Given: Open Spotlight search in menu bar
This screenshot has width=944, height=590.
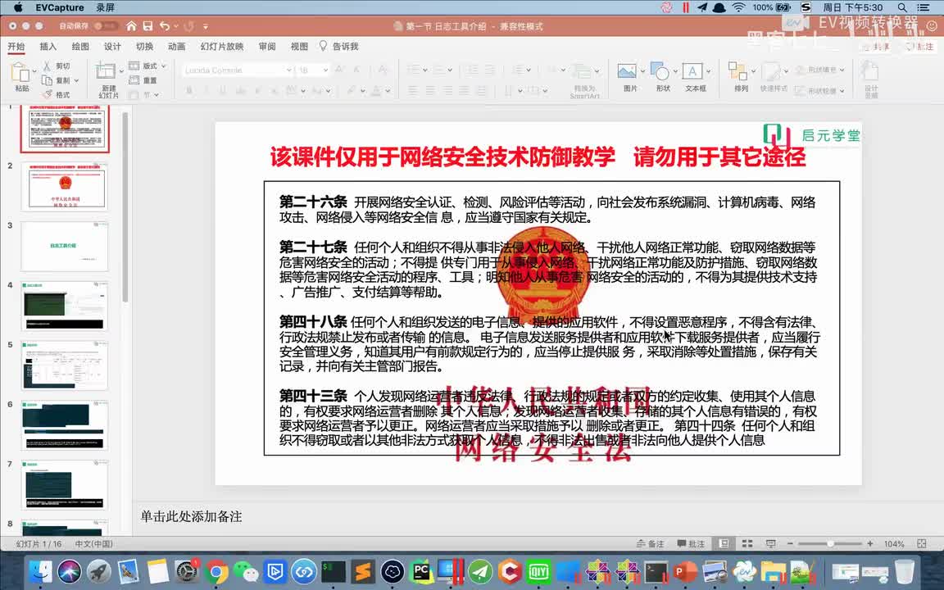Looking at the screenshot, I should pyautogui.click(x=902, y=8).
